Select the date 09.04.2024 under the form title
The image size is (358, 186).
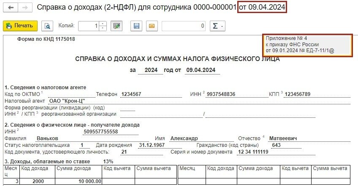click(201, 70)
